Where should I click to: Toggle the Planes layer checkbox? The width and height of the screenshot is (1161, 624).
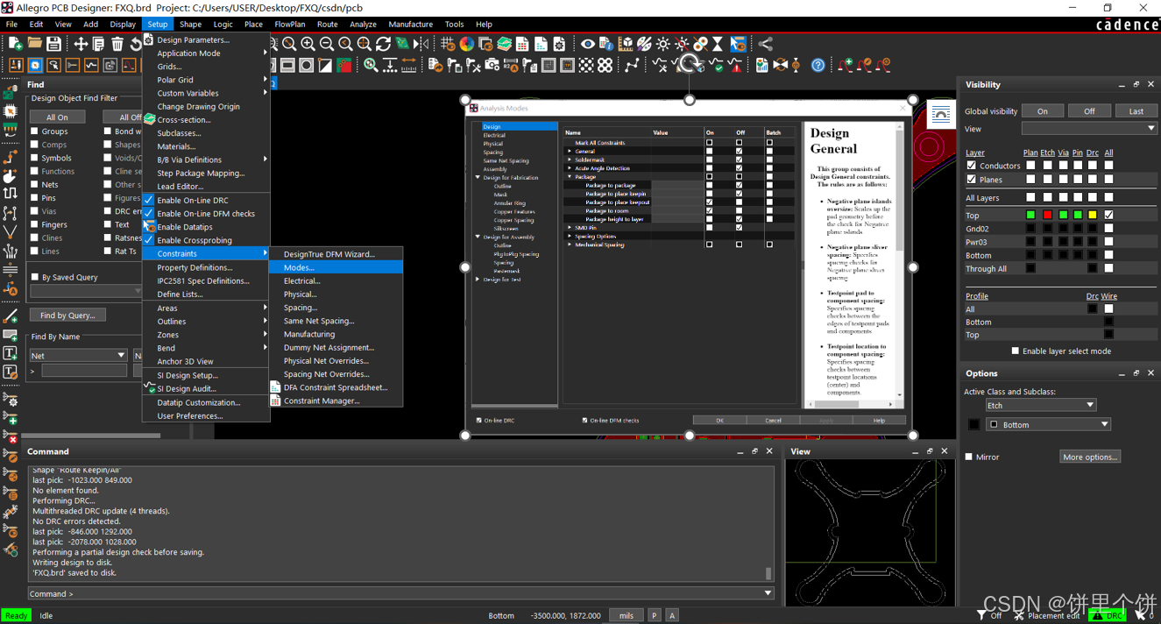click(971, 180)
